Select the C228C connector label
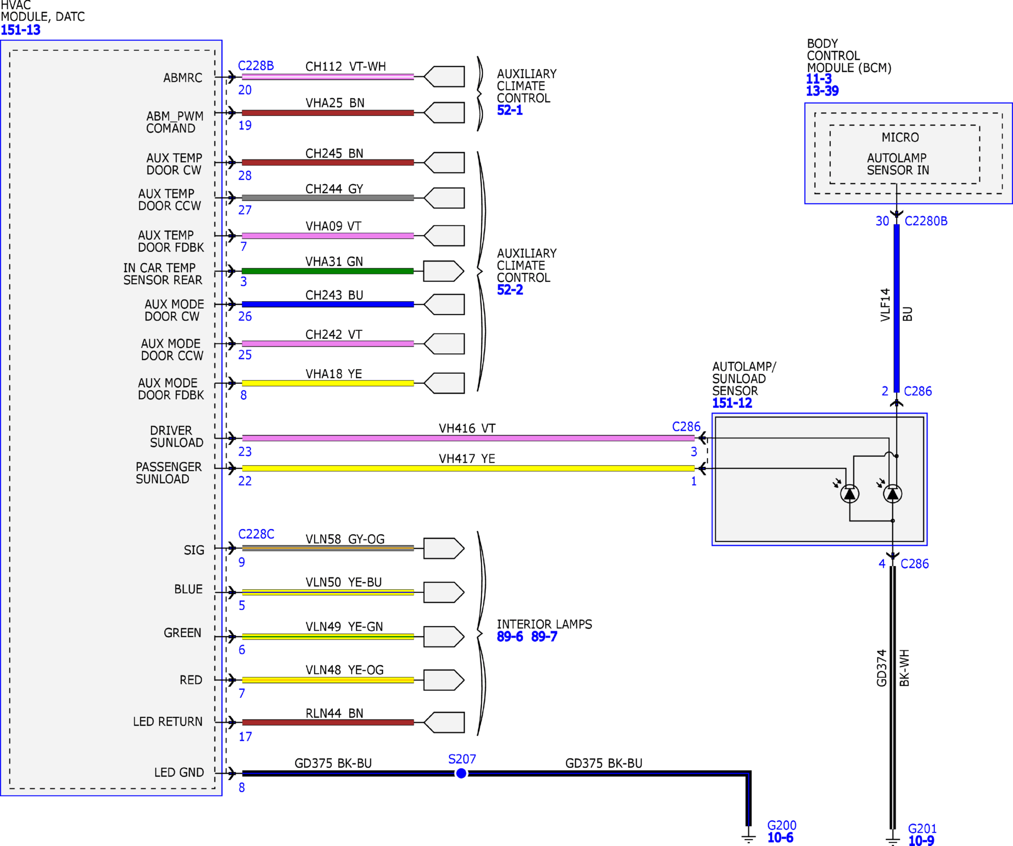Screen dimensions: 1013x846 (256, 534)
